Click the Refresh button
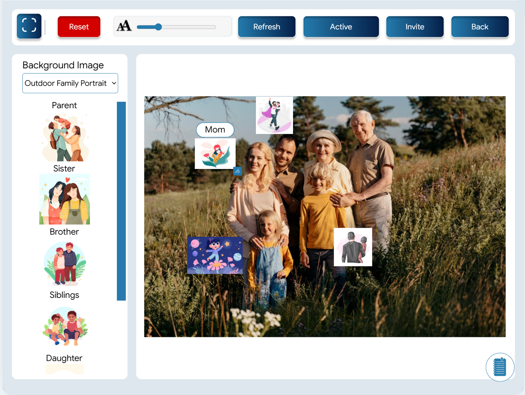525x395 pixels. (267, 27)
